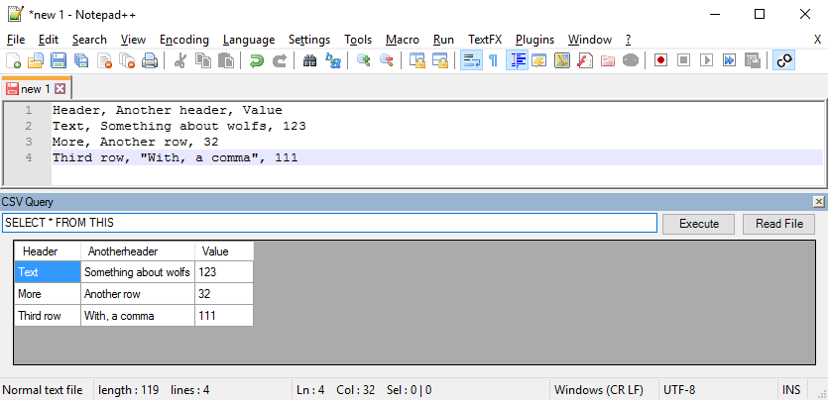Click the Execute button
Image resolution: width=828 pixels, height=400 pixels.
pyautogui.click(x=699, y=224)
